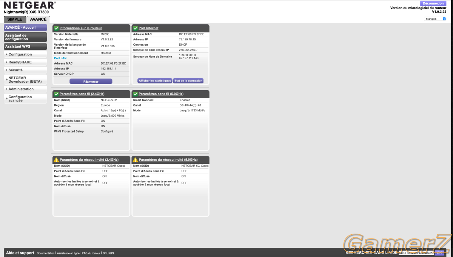The height and width of the screenshot is (257, 453).
Task: Click warning icon of réseau invité (5.0GHz) panel
Action: pyautogui.click(x=136, y=160)
